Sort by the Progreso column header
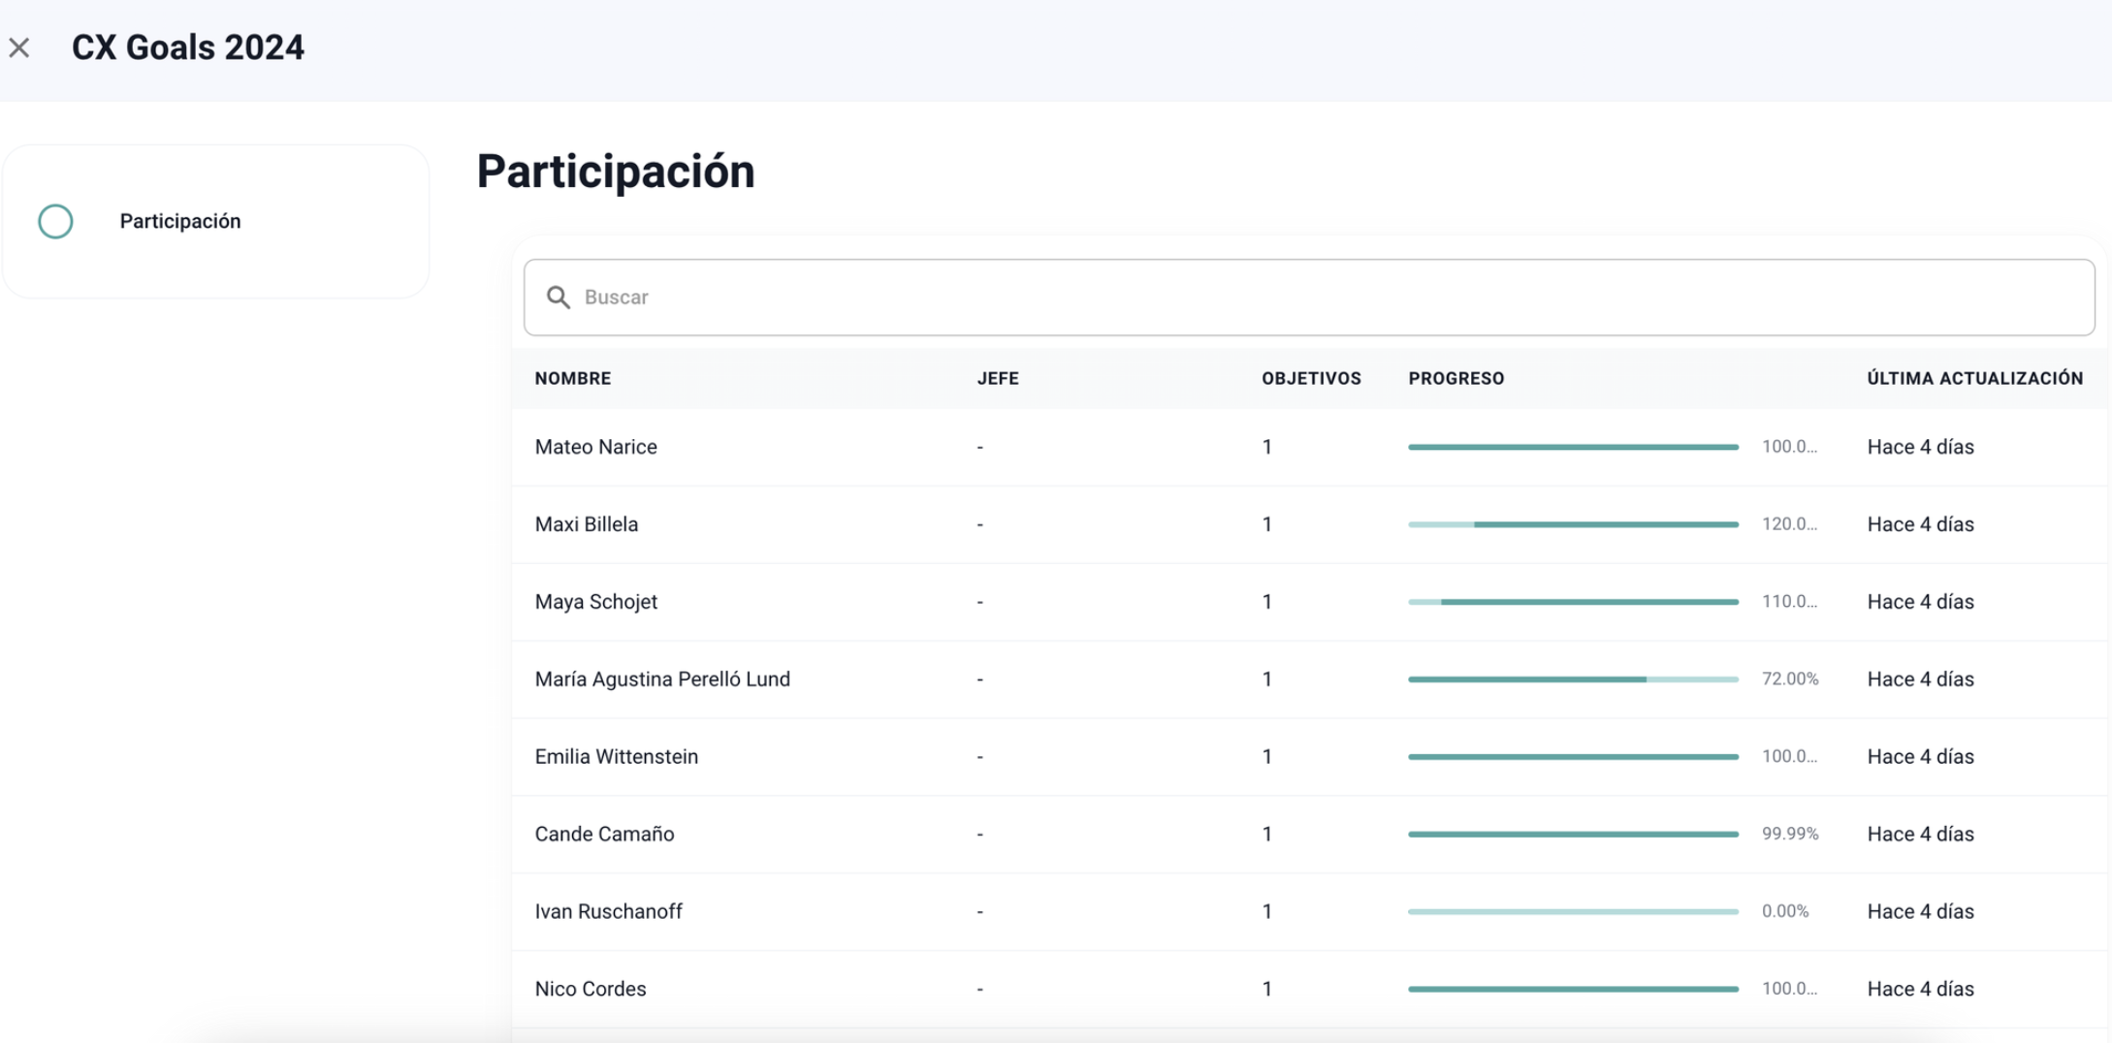Image resolution: width=2112 pixels, height=1043 pixels. tap(1456, 379)
